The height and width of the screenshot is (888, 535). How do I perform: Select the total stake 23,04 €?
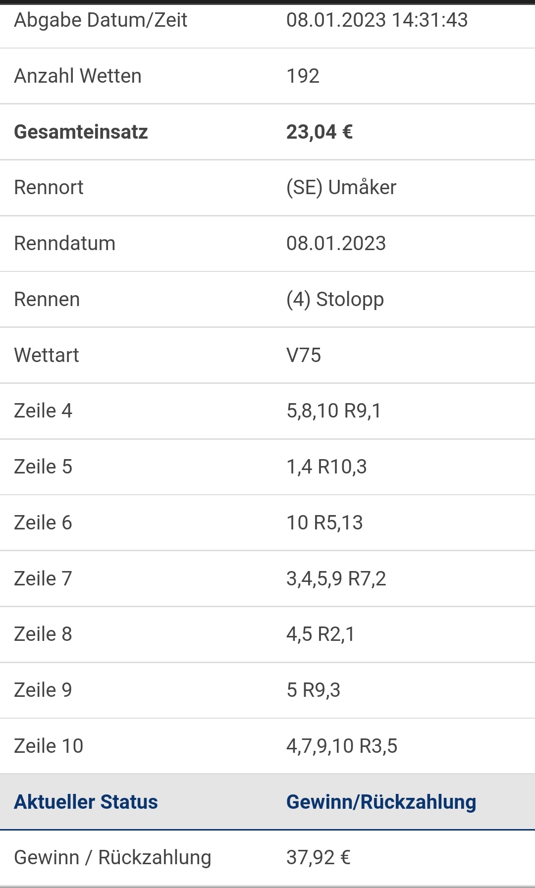[320, 132]
